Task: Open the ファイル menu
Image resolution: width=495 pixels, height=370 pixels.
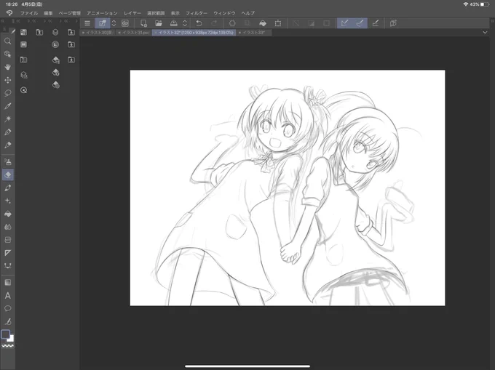Action: [x=29, y=13]
